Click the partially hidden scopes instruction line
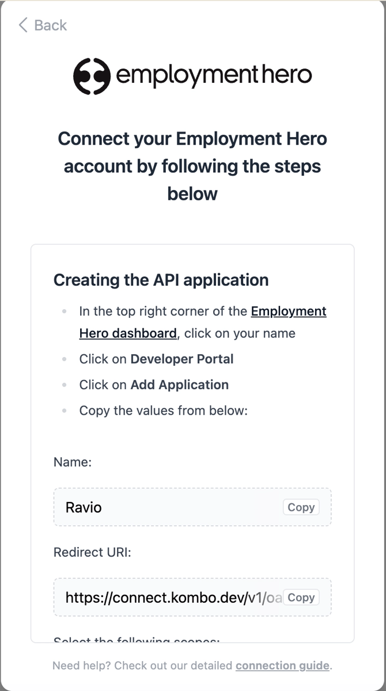Image resolution: width=386 pixels, height=691 pixels. tap(137, 640)
